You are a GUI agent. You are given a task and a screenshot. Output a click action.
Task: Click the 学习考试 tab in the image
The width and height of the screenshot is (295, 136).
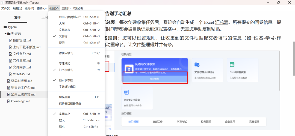182,122
